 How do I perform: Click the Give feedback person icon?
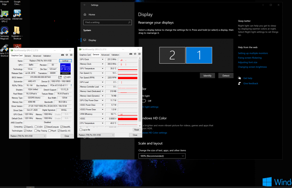pos(239,83)
